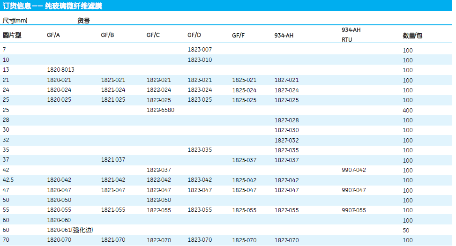Select GF/F code 1825-037
The image size is (456, 246).
[244, 160]
